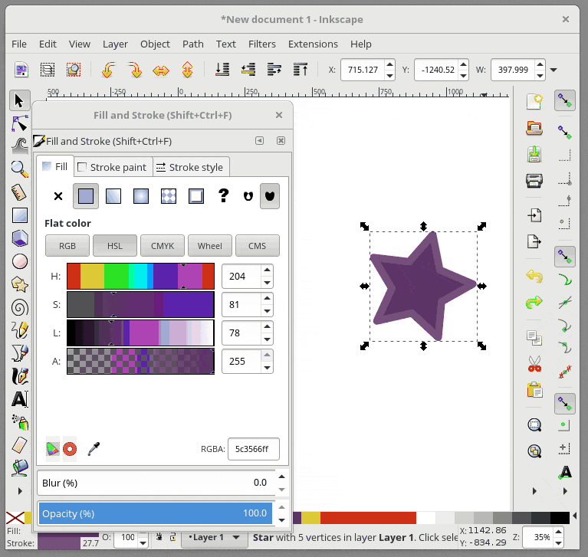Screen dimensions: 588x557
Task: Switch to the Stroke style tab
Action: point(189,167)
